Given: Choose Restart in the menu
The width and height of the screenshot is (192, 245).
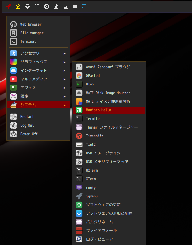Looking at the screenshot, I should (x=38, y=117).
